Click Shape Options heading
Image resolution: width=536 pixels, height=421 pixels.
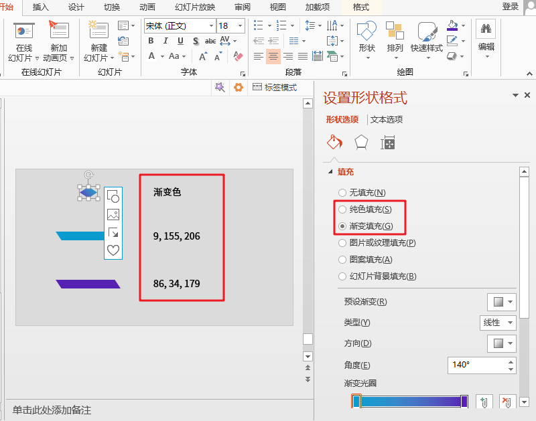342,120
